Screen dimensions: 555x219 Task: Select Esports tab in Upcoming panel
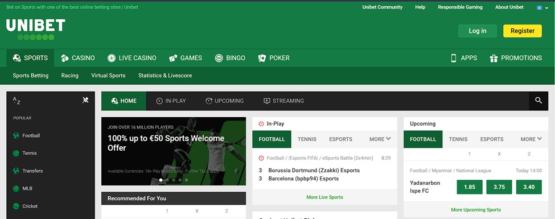click(x=492, y=139)
